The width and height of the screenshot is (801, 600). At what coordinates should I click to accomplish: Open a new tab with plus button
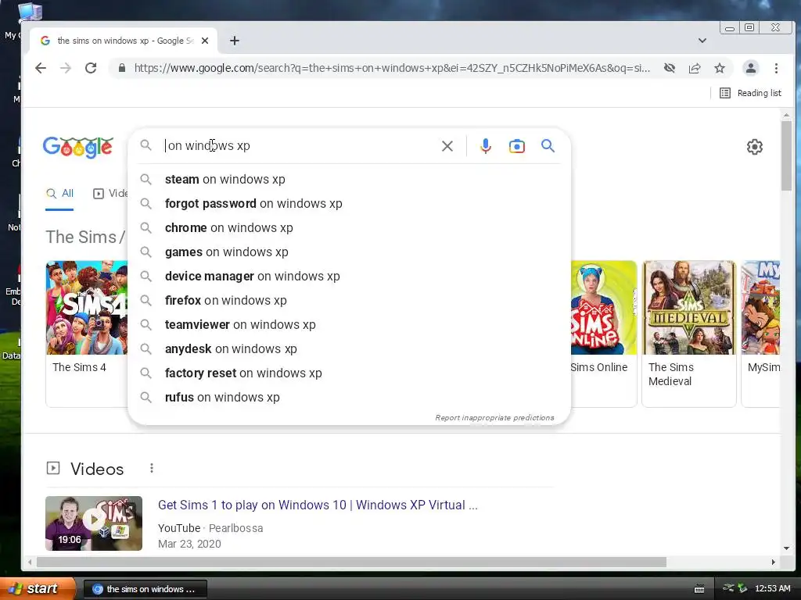tap(235, 41)
